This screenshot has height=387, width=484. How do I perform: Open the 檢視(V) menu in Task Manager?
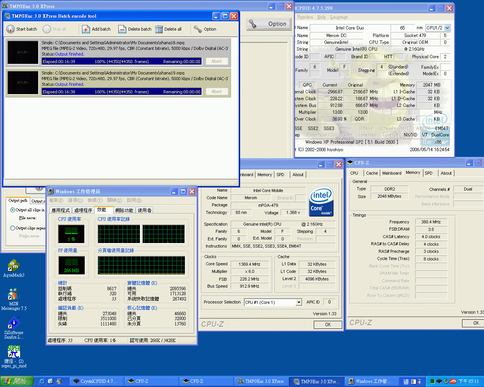[95, 200]
